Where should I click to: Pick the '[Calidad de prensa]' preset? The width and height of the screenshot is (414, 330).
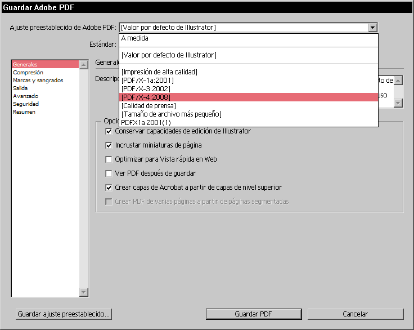pyautogui.click(x=249, y=106)
